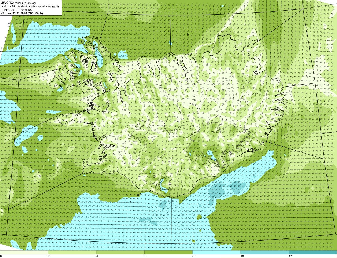Click the "6" label on the color scale
Image resolution: width=337 pixels, height=258 pixels.
pyautogui.click(x=145, y=256)
